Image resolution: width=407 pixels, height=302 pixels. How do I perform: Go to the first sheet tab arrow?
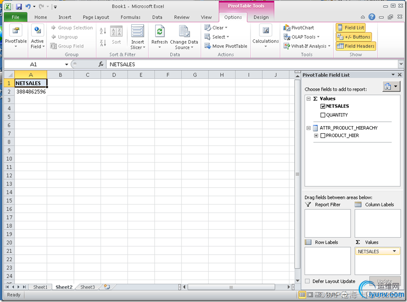coord(7,287)
